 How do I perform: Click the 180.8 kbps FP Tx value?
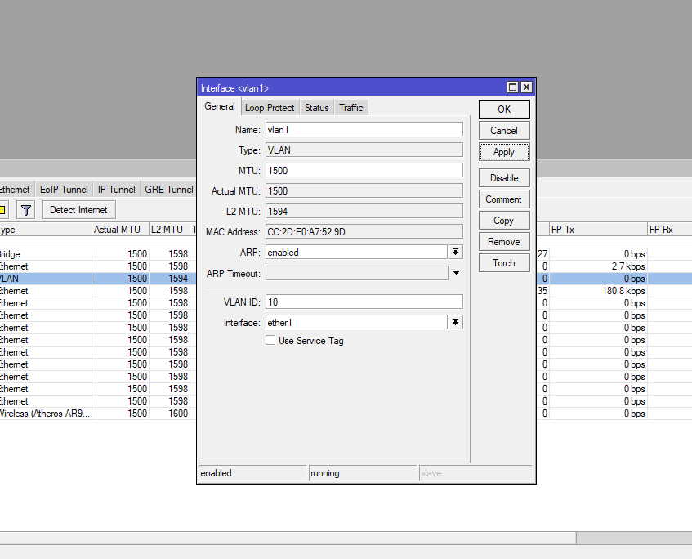click(x=623, y=291)
